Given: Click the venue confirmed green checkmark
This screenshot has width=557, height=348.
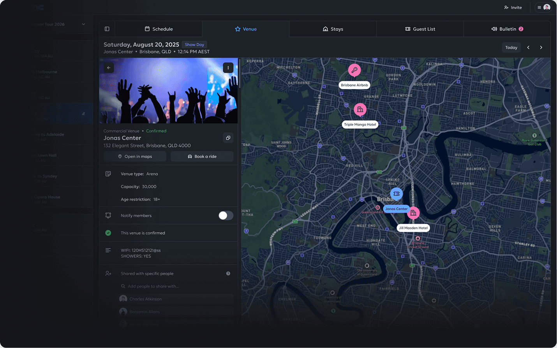Looking at the screenshot, I should [108, 233].
